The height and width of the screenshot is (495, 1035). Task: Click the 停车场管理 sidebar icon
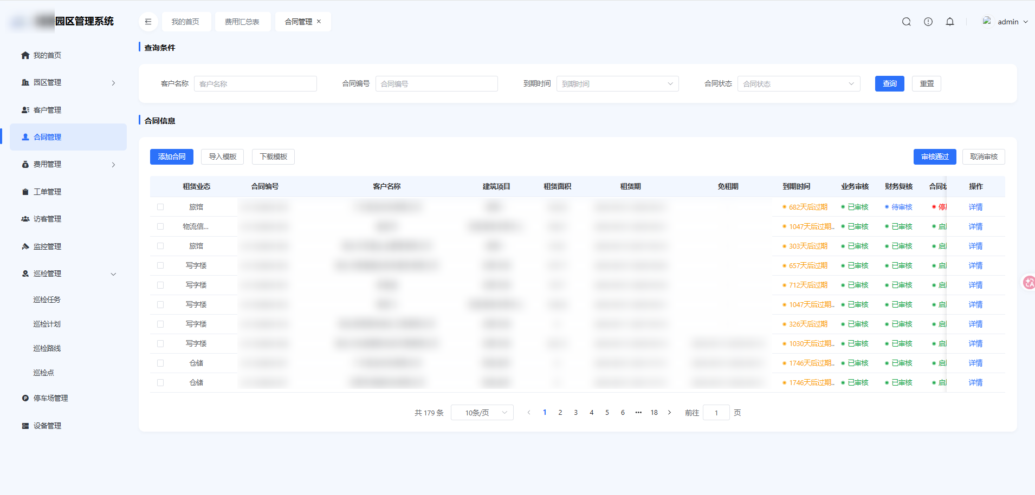(25, 398)
